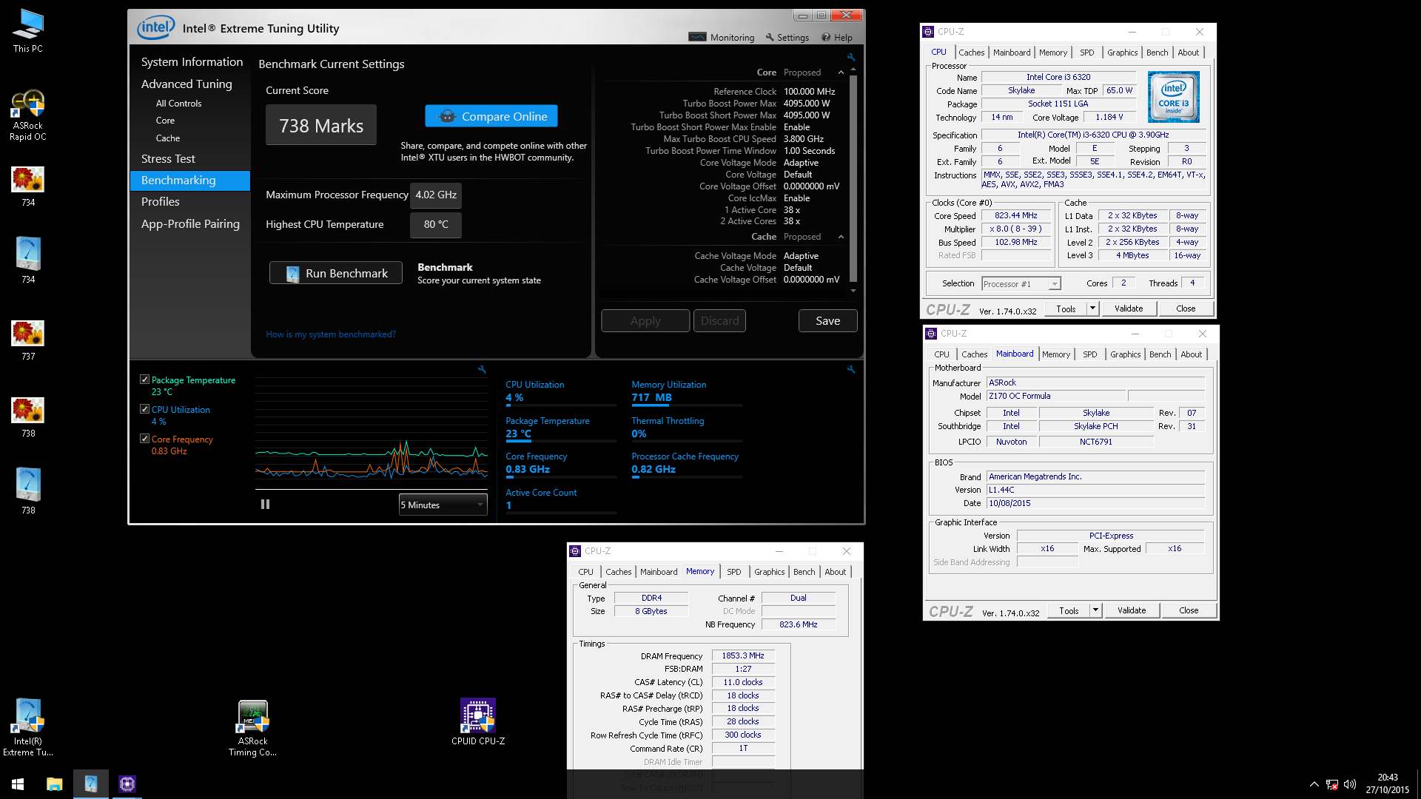
Task: Click Compare Online button
Action: [491, 116]
